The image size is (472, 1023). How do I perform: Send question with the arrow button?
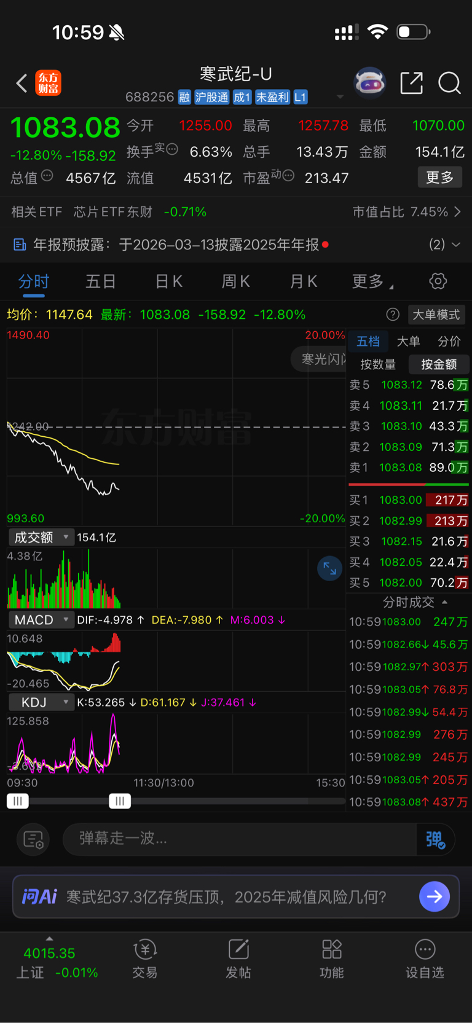click(x=435, y=896)
